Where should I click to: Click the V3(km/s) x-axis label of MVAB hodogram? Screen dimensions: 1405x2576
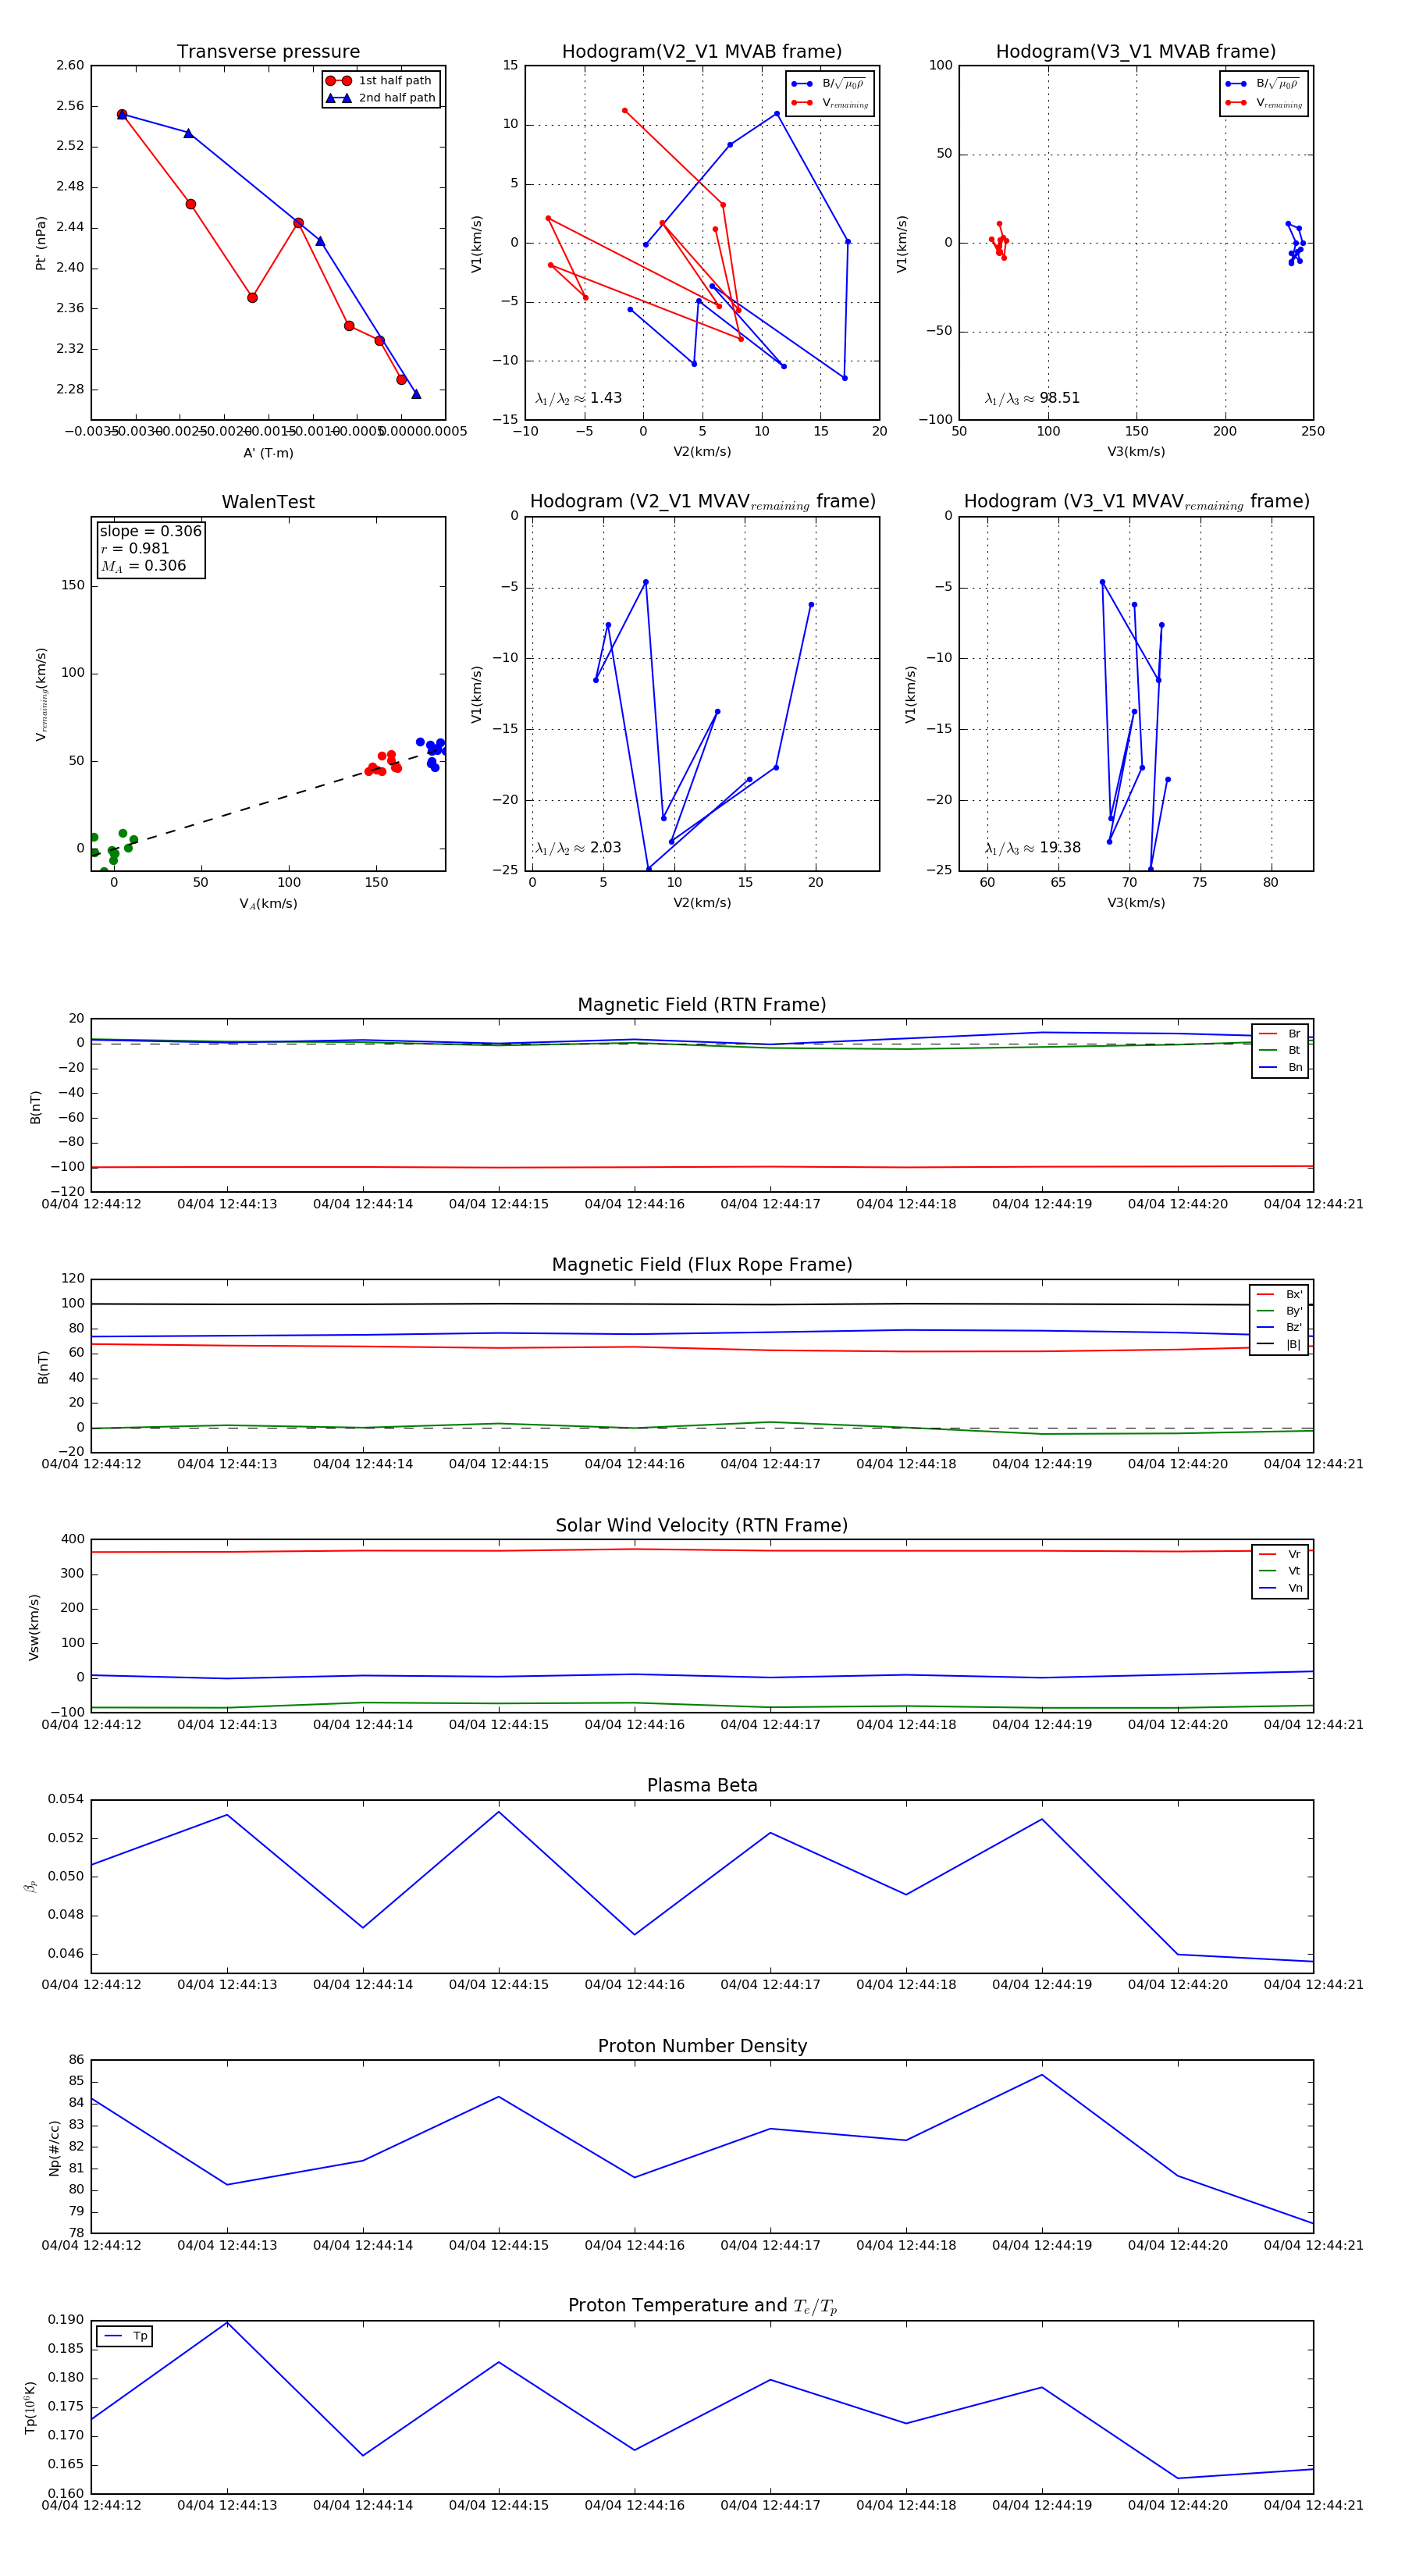1136,452
